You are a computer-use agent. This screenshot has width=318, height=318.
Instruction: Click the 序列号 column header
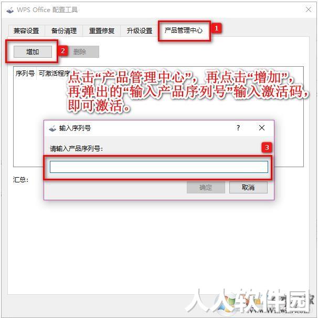point(25,74)
